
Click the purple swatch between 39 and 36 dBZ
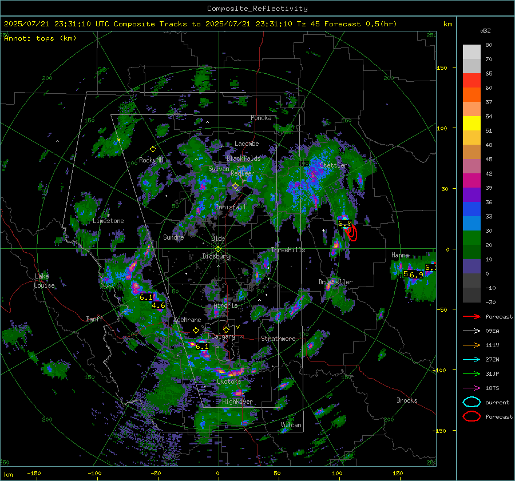pos(472,195)
